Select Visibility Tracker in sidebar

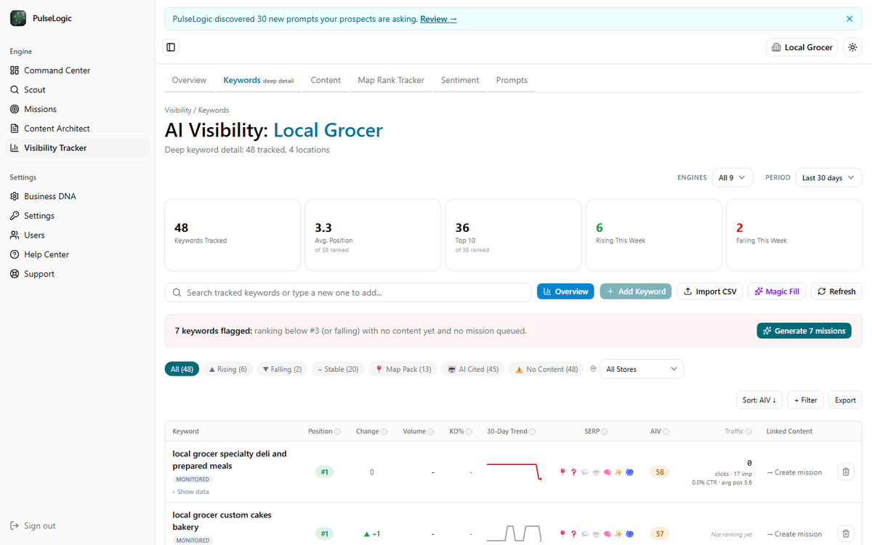tap(77, 148)
